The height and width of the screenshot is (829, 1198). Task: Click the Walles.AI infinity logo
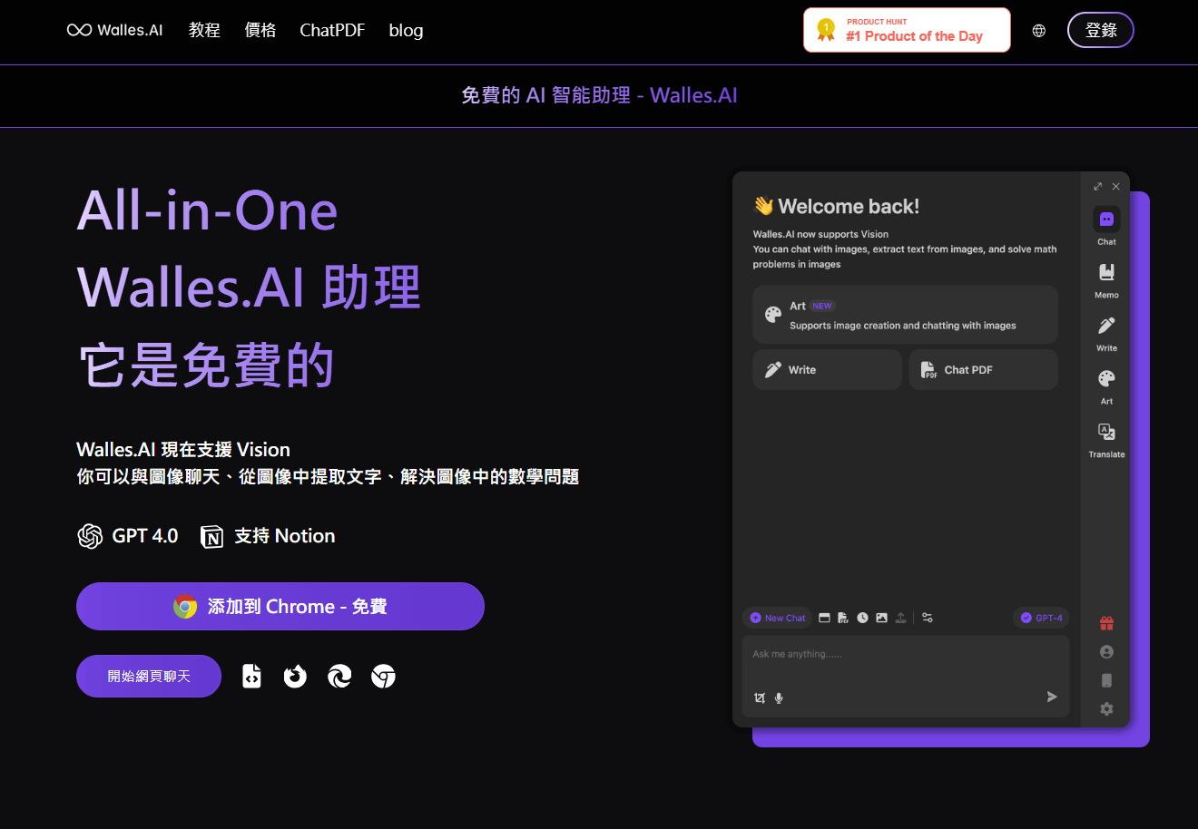(114, 30)
